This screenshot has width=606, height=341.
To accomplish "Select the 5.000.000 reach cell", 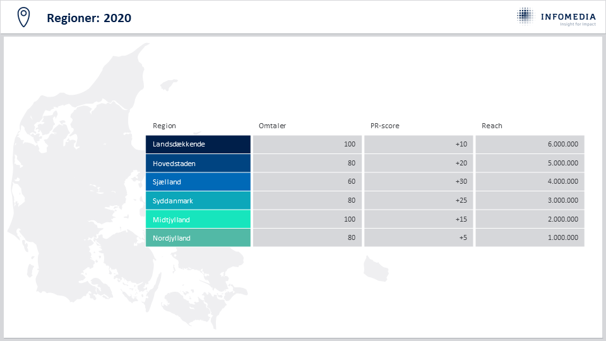I will pyautogui.click(x=530, y=163).
